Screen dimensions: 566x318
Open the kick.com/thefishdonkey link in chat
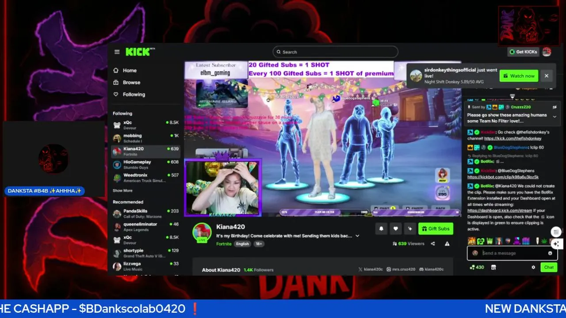pos(512,138)
